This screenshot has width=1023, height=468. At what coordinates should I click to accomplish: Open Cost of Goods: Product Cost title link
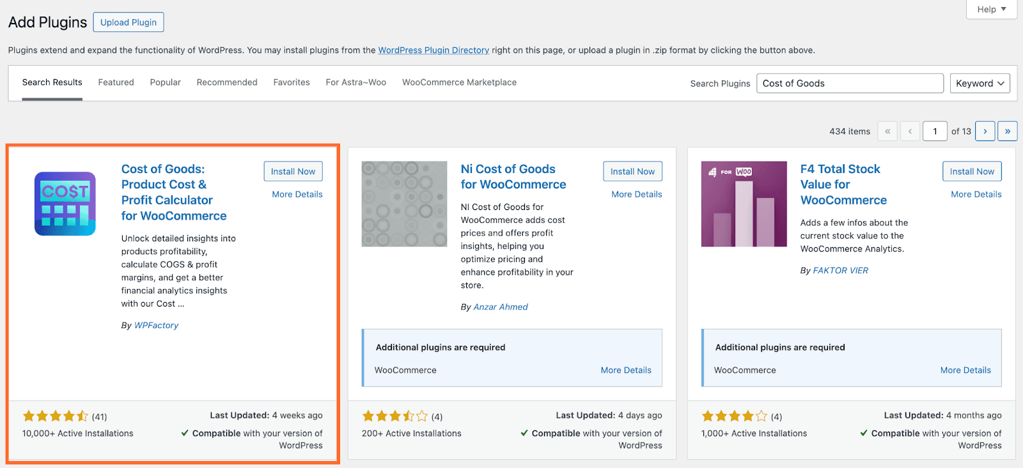174,192
